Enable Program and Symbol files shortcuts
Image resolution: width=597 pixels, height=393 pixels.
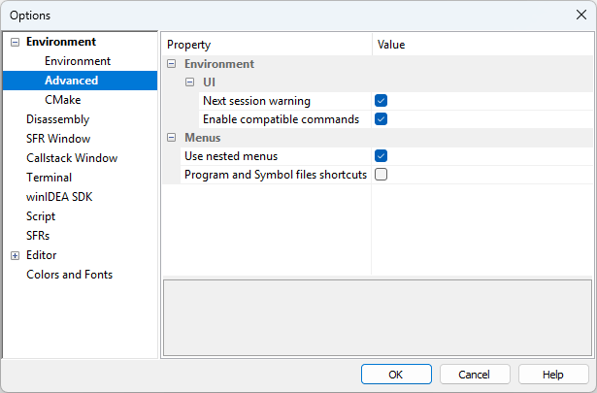tap(381, 175)
